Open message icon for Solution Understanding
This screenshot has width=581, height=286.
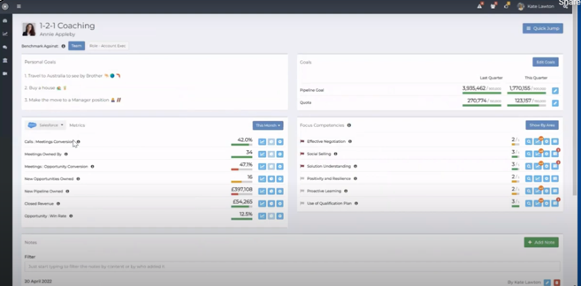[x=555, y=166]
